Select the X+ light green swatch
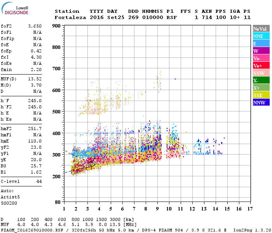Screen dimensions: 272x233 [x=261, y=88]
